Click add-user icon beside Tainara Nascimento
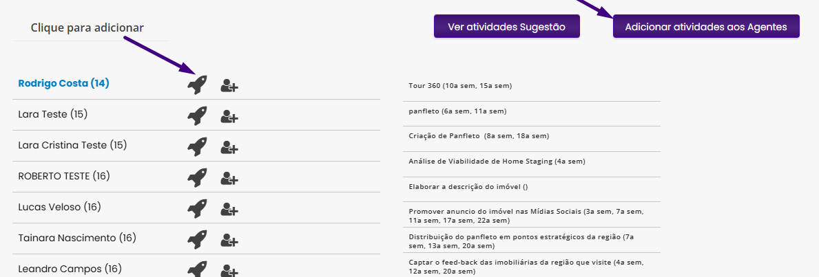The image size is (819, 277). coord(229,241)
